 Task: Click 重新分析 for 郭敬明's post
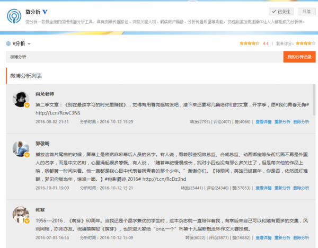click(282, 188)
